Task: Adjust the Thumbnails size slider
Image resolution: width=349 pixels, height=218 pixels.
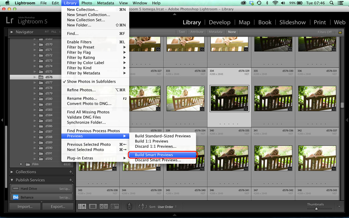Action: tap(316, 209)
